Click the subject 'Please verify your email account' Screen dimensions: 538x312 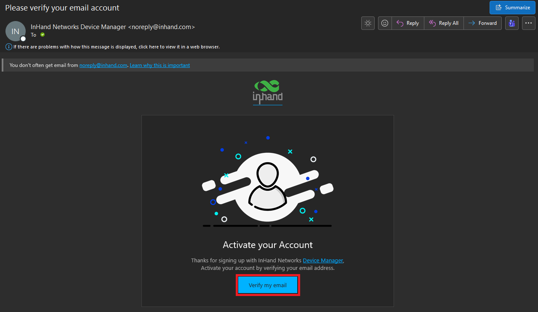[62, 8]
